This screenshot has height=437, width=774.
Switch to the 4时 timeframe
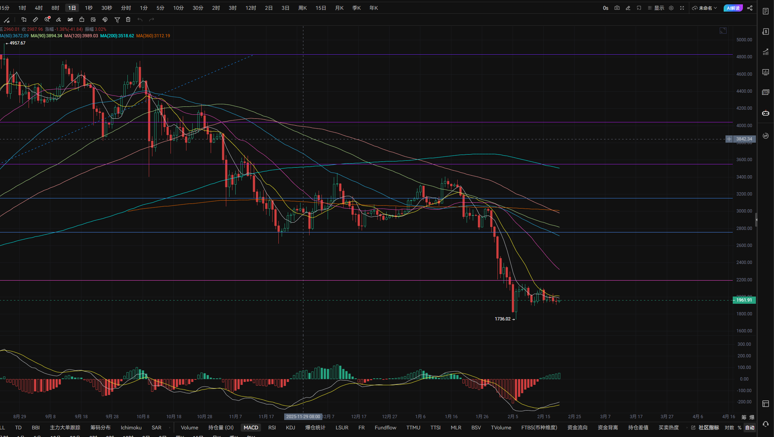39,8
